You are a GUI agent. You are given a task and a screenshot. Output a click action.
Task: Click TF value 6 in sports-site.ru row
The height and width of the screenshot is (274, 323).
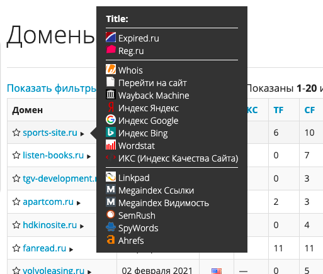(x=276, y=133)
